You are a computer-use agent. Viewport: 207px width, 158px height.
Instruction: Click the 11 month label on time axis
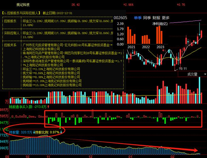coord(48,156)
